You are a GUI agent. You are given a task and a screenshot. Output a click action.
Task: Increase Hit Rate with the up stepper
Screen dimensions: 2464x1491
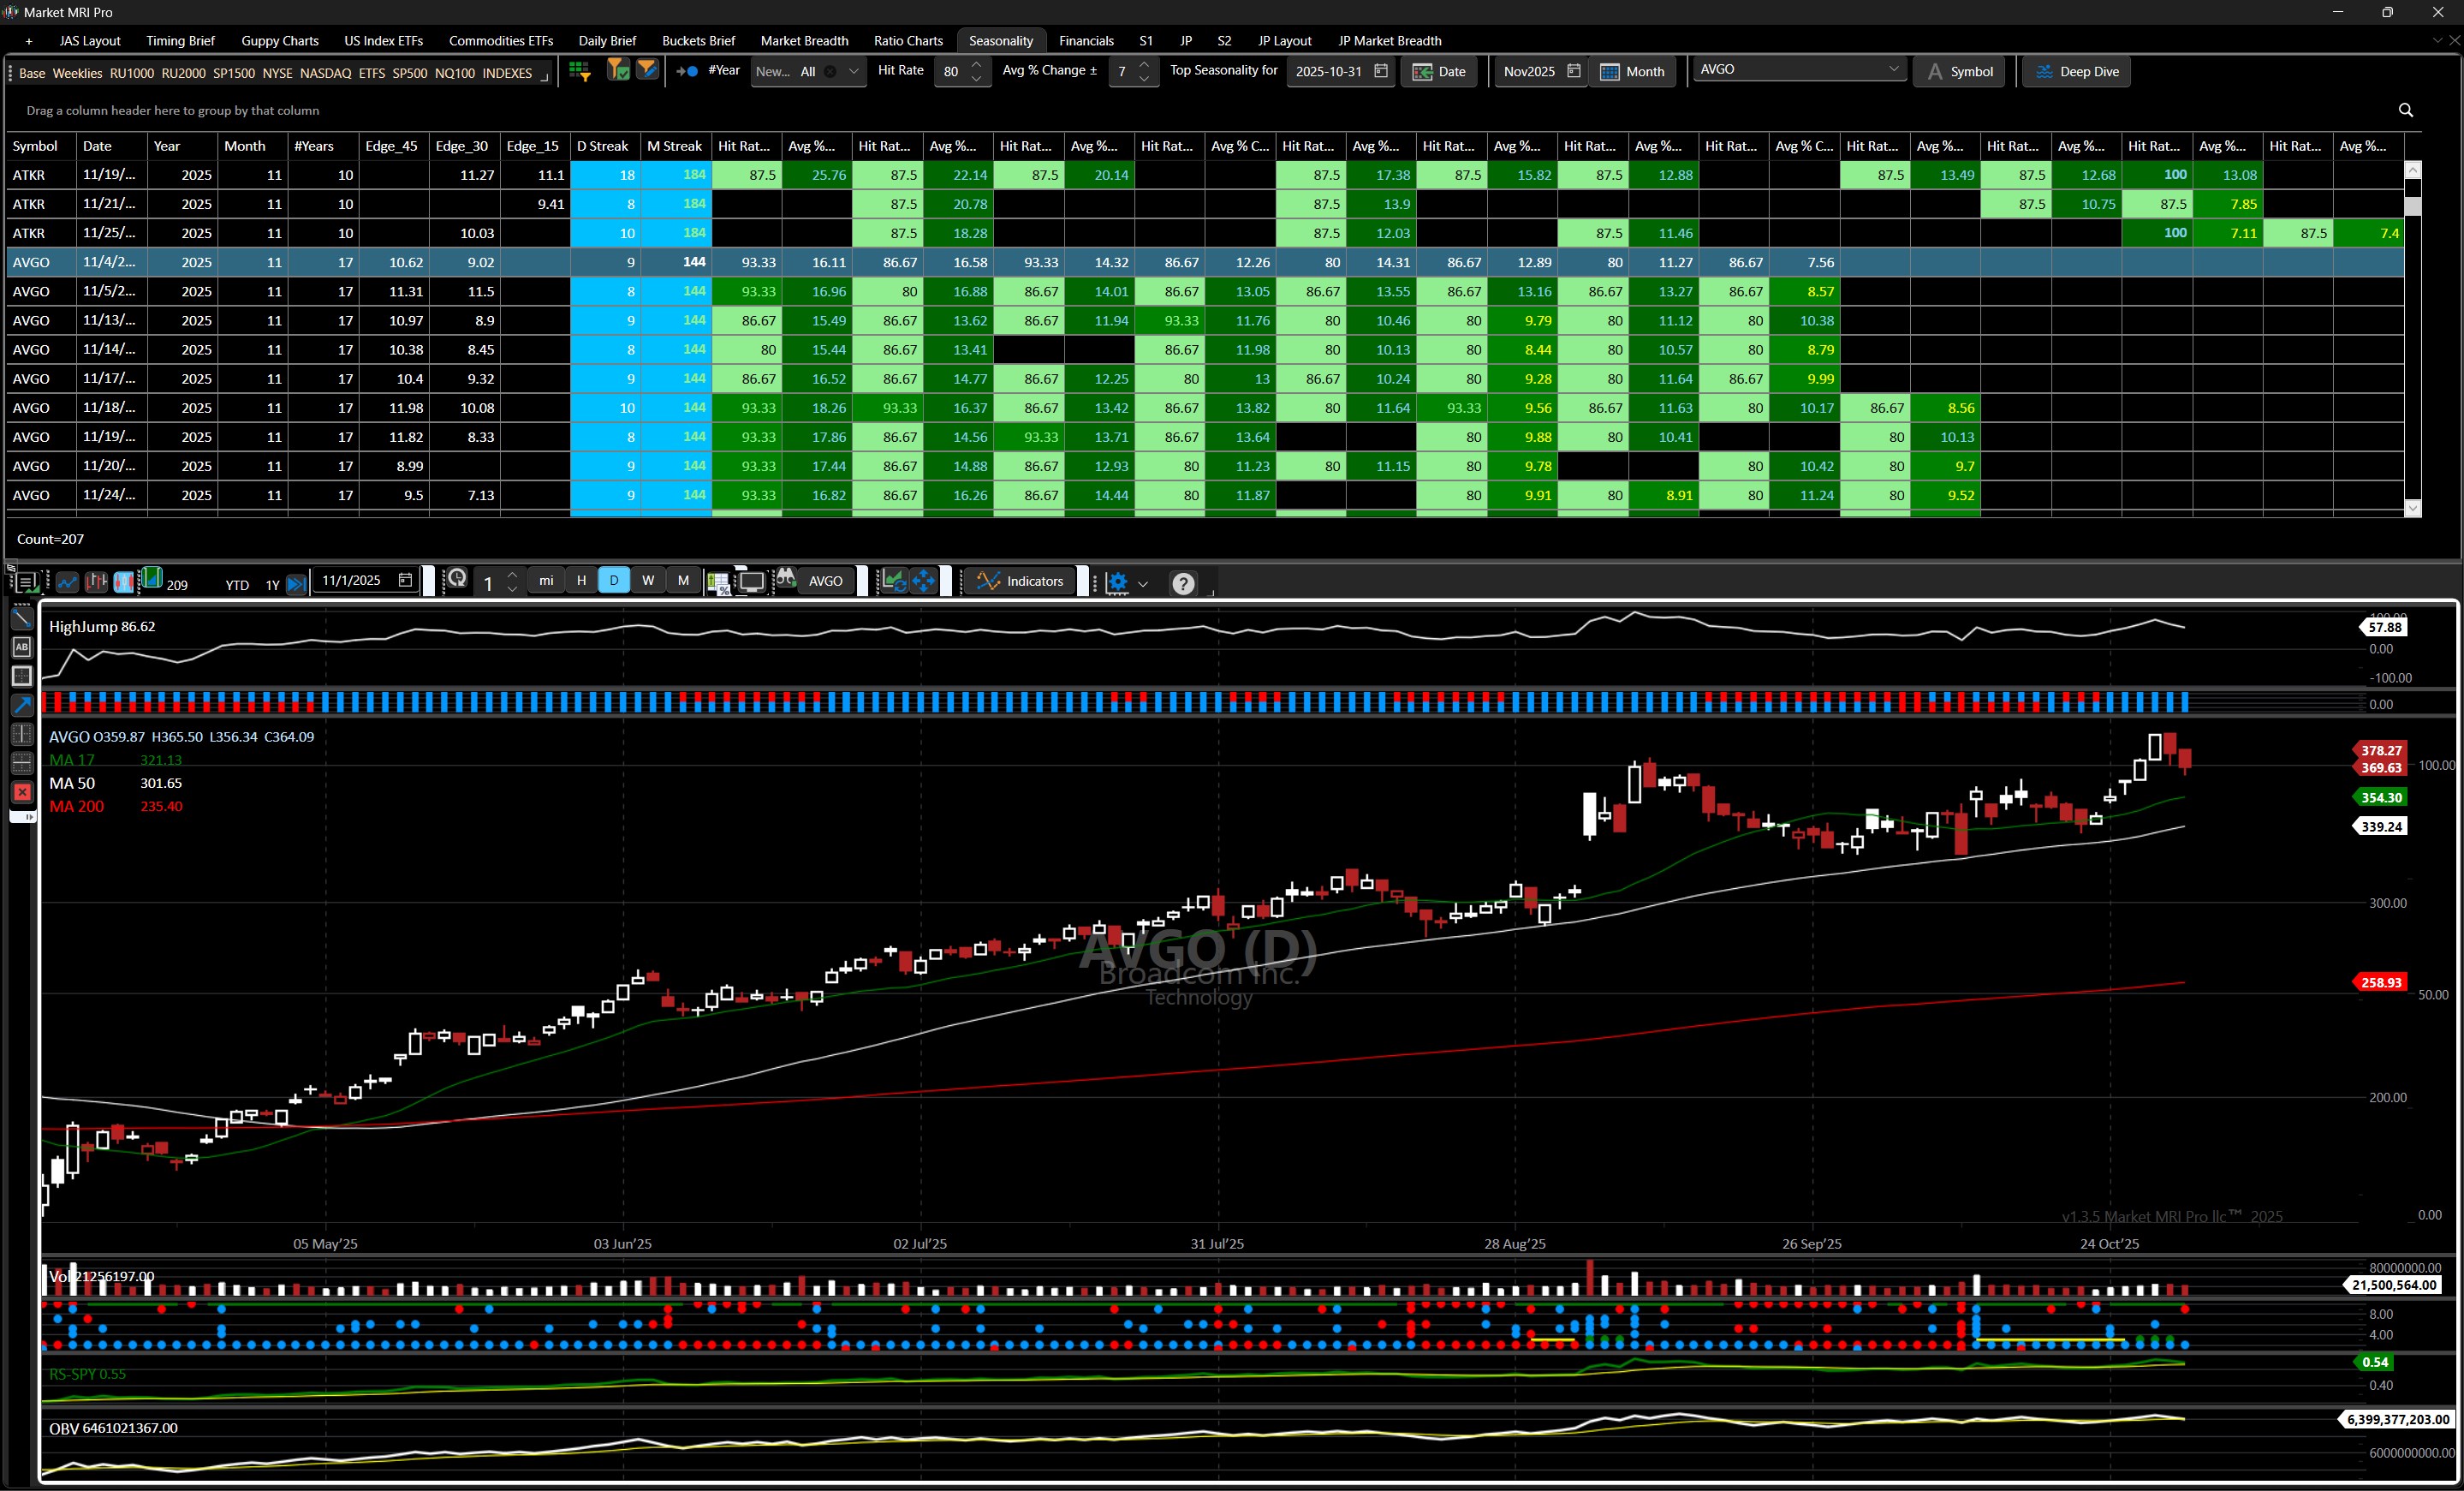pyautogui.click(x=976, y=65)
